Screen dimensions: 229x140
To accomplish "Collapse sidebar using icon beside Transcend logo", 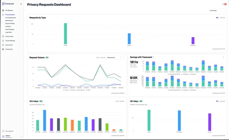I will tap(21, 4).
